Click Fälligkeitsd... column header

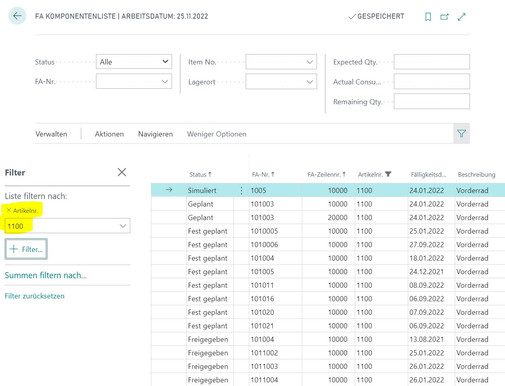(x=429, y=174)
